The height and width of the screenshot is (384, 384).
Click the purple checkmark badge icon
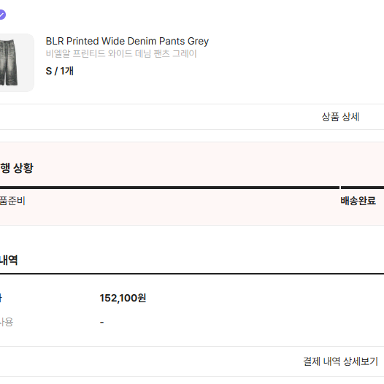tap(2, 15)
